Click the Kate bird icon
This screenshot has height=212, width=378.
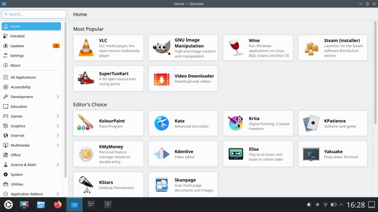click(162, 123)
